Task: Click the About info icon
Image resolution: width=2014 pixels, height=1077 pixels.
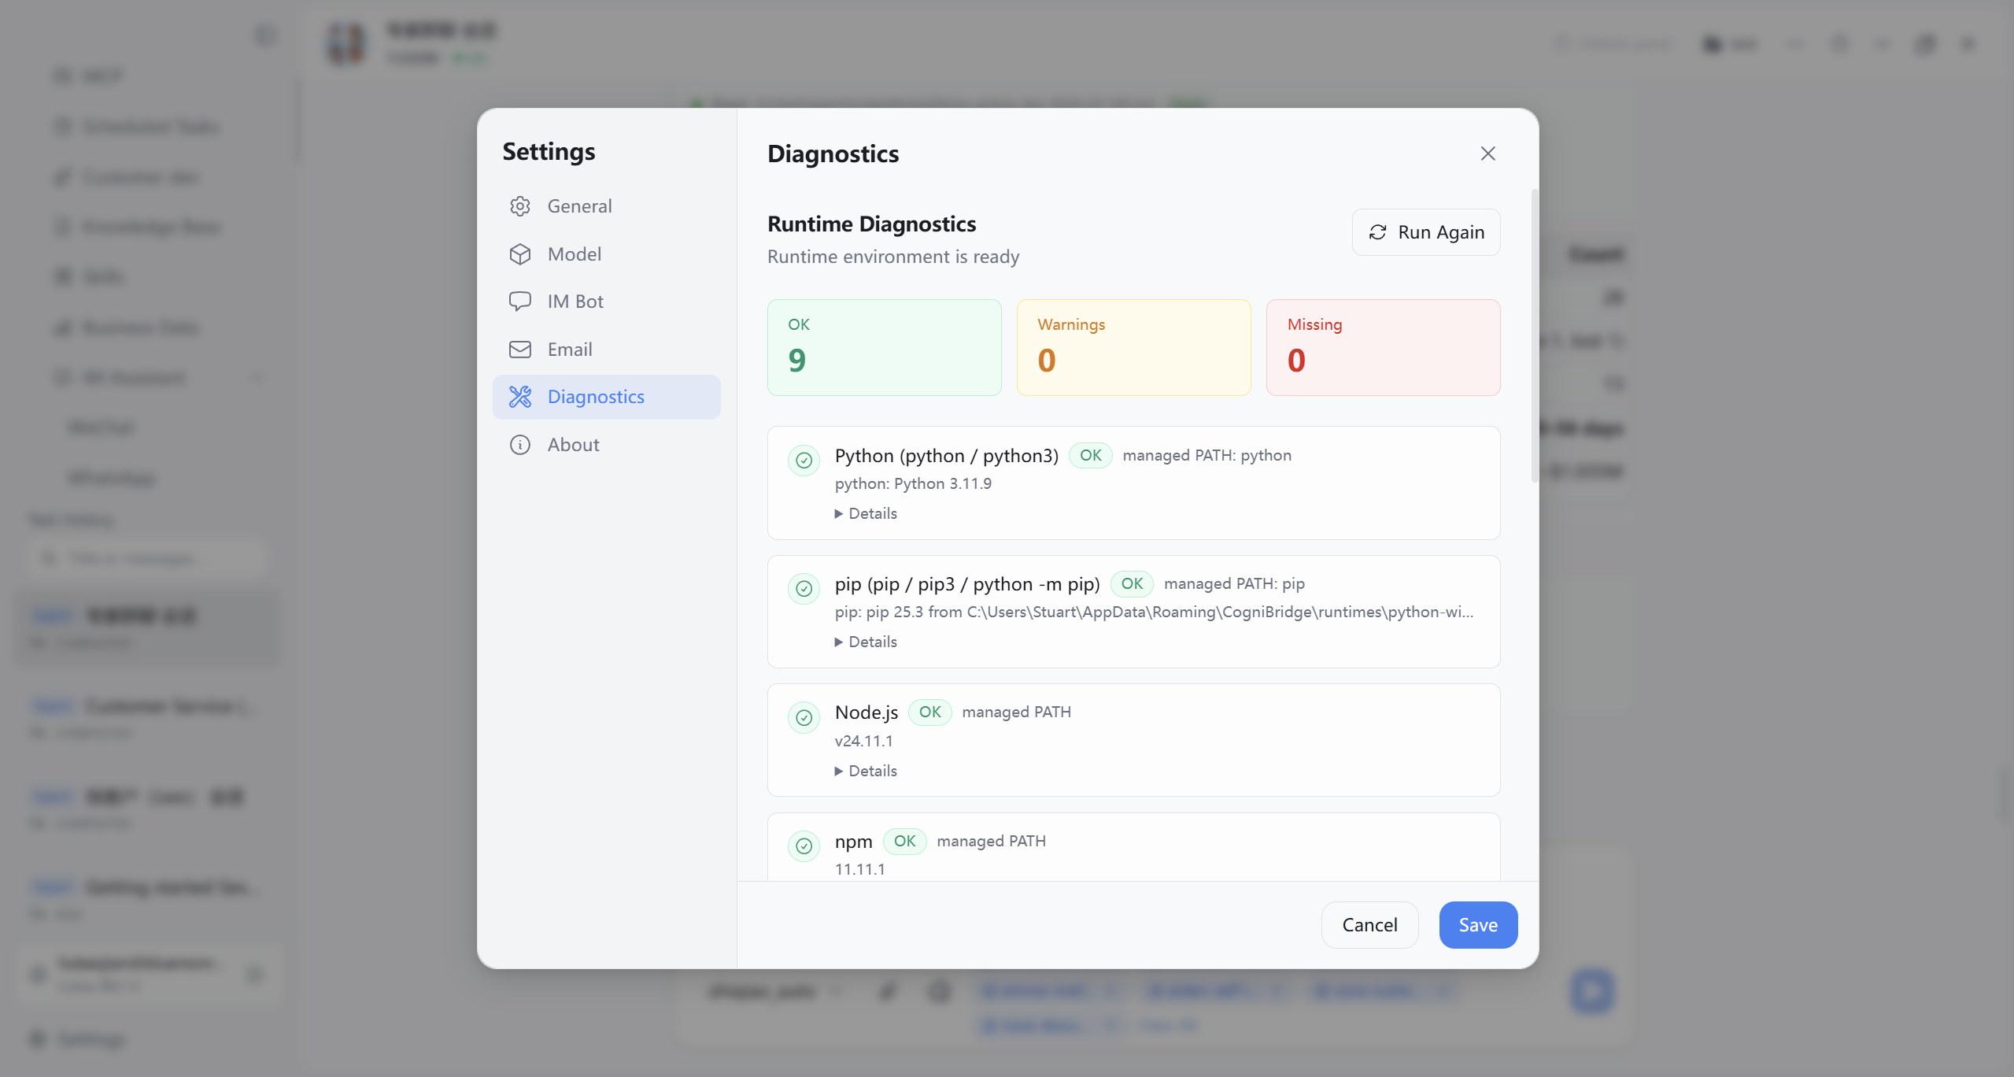Action: pyautogui.click(x=520, y=445)
